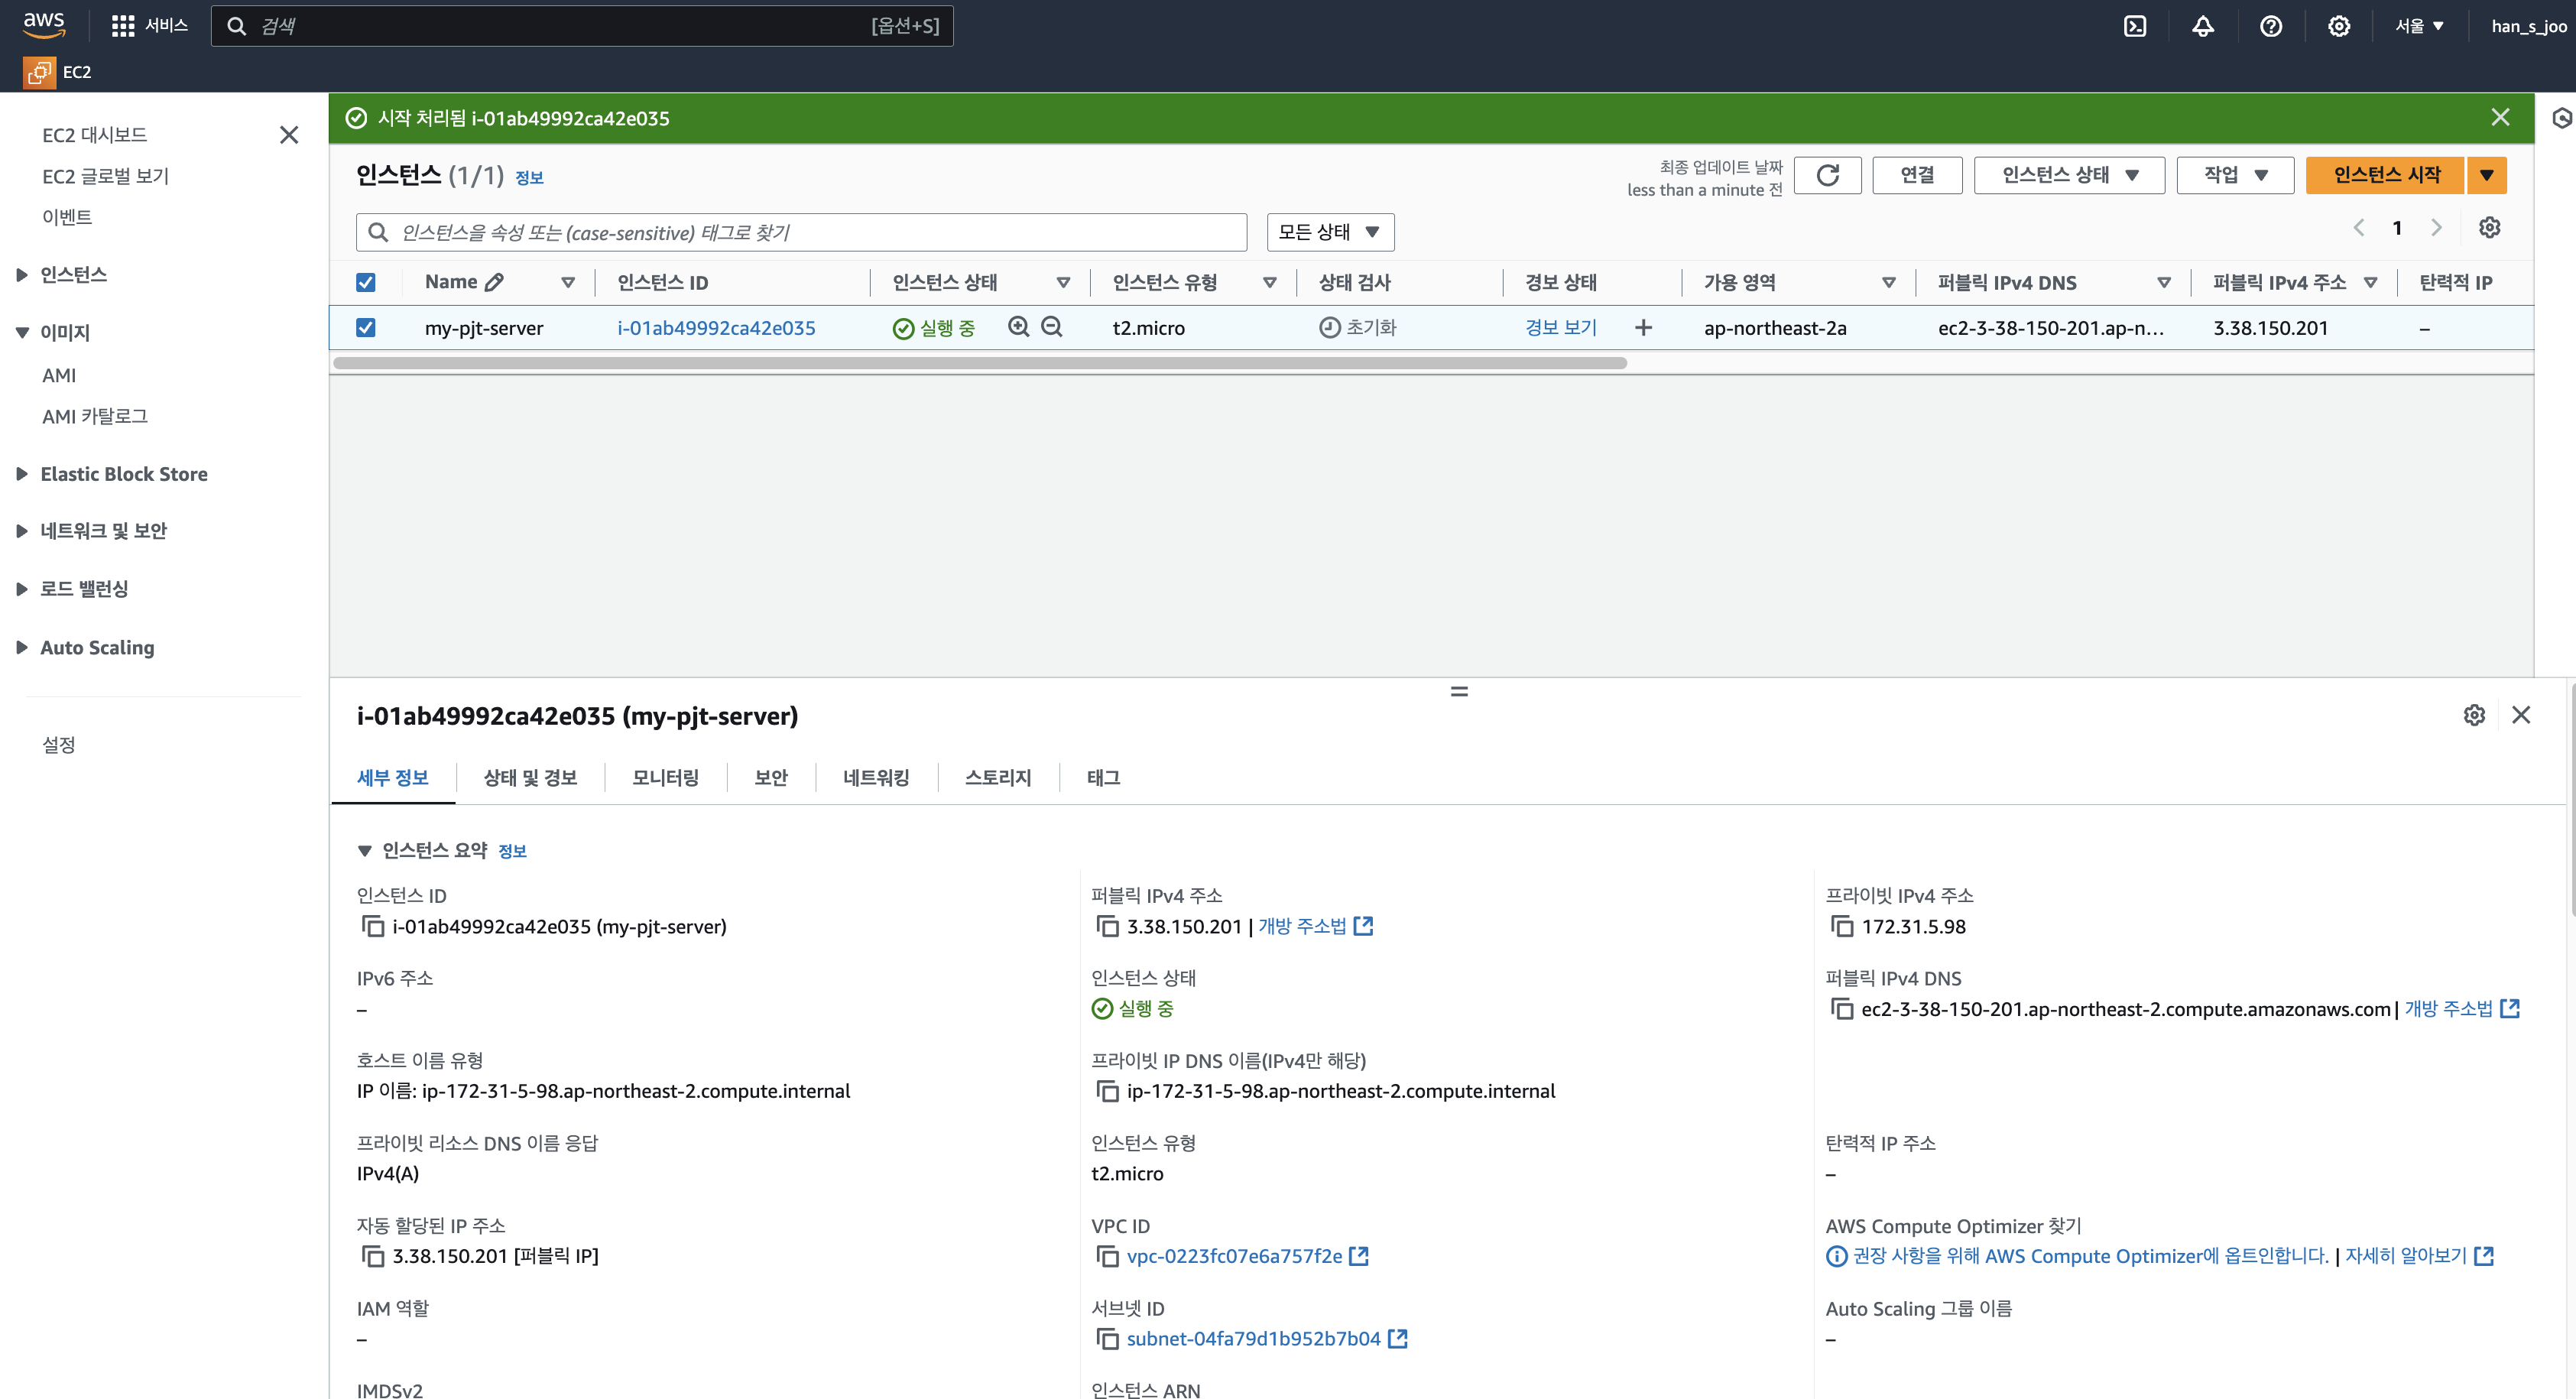
Task: Uncheck the my-pjt-server row checkbox
Action: (366, 328)
